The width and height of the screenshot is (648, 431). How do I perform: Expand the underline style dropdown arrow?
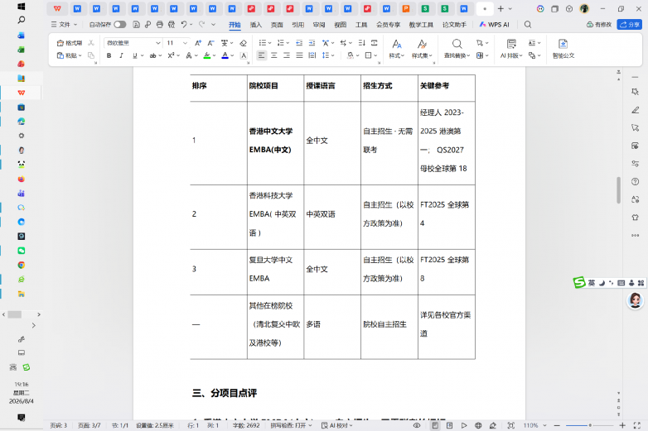(143, 55)
